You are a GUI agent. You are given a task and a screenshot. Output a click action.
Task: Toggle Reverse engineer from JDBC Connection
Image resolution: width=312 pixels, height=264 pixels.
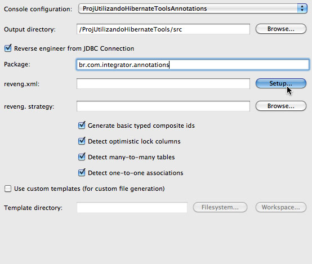coord(8,48)
